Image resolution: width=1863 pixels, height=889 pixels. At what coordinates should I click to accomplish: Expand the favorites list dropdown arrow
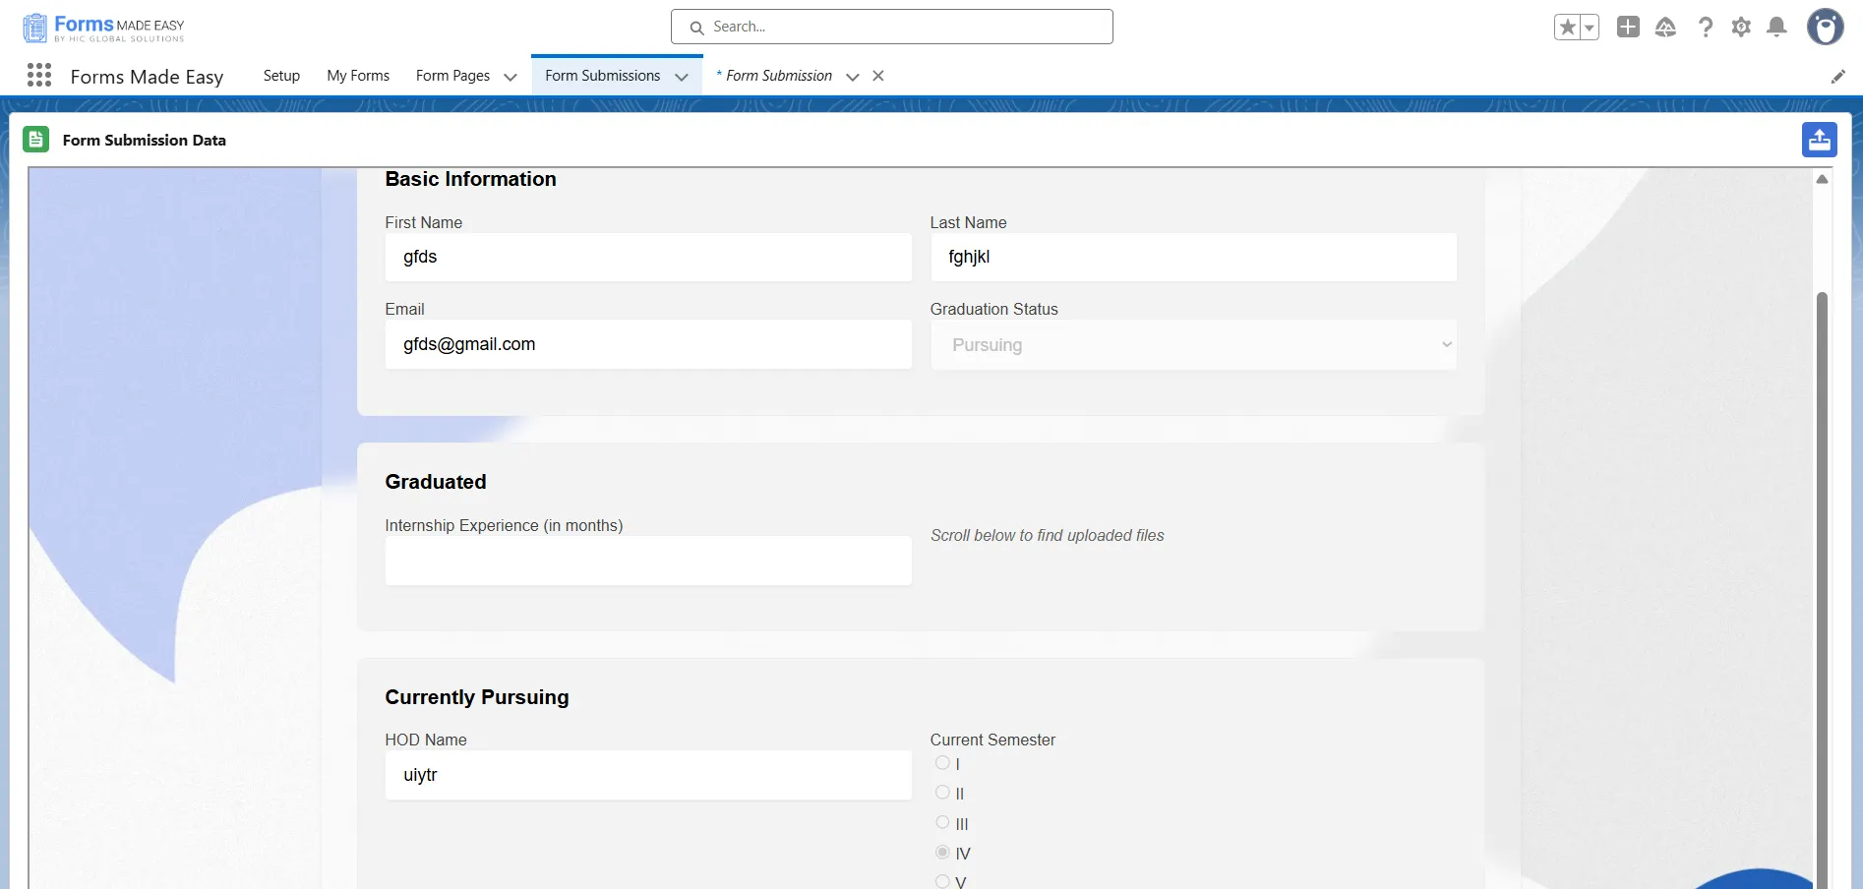pos(1589,28)
